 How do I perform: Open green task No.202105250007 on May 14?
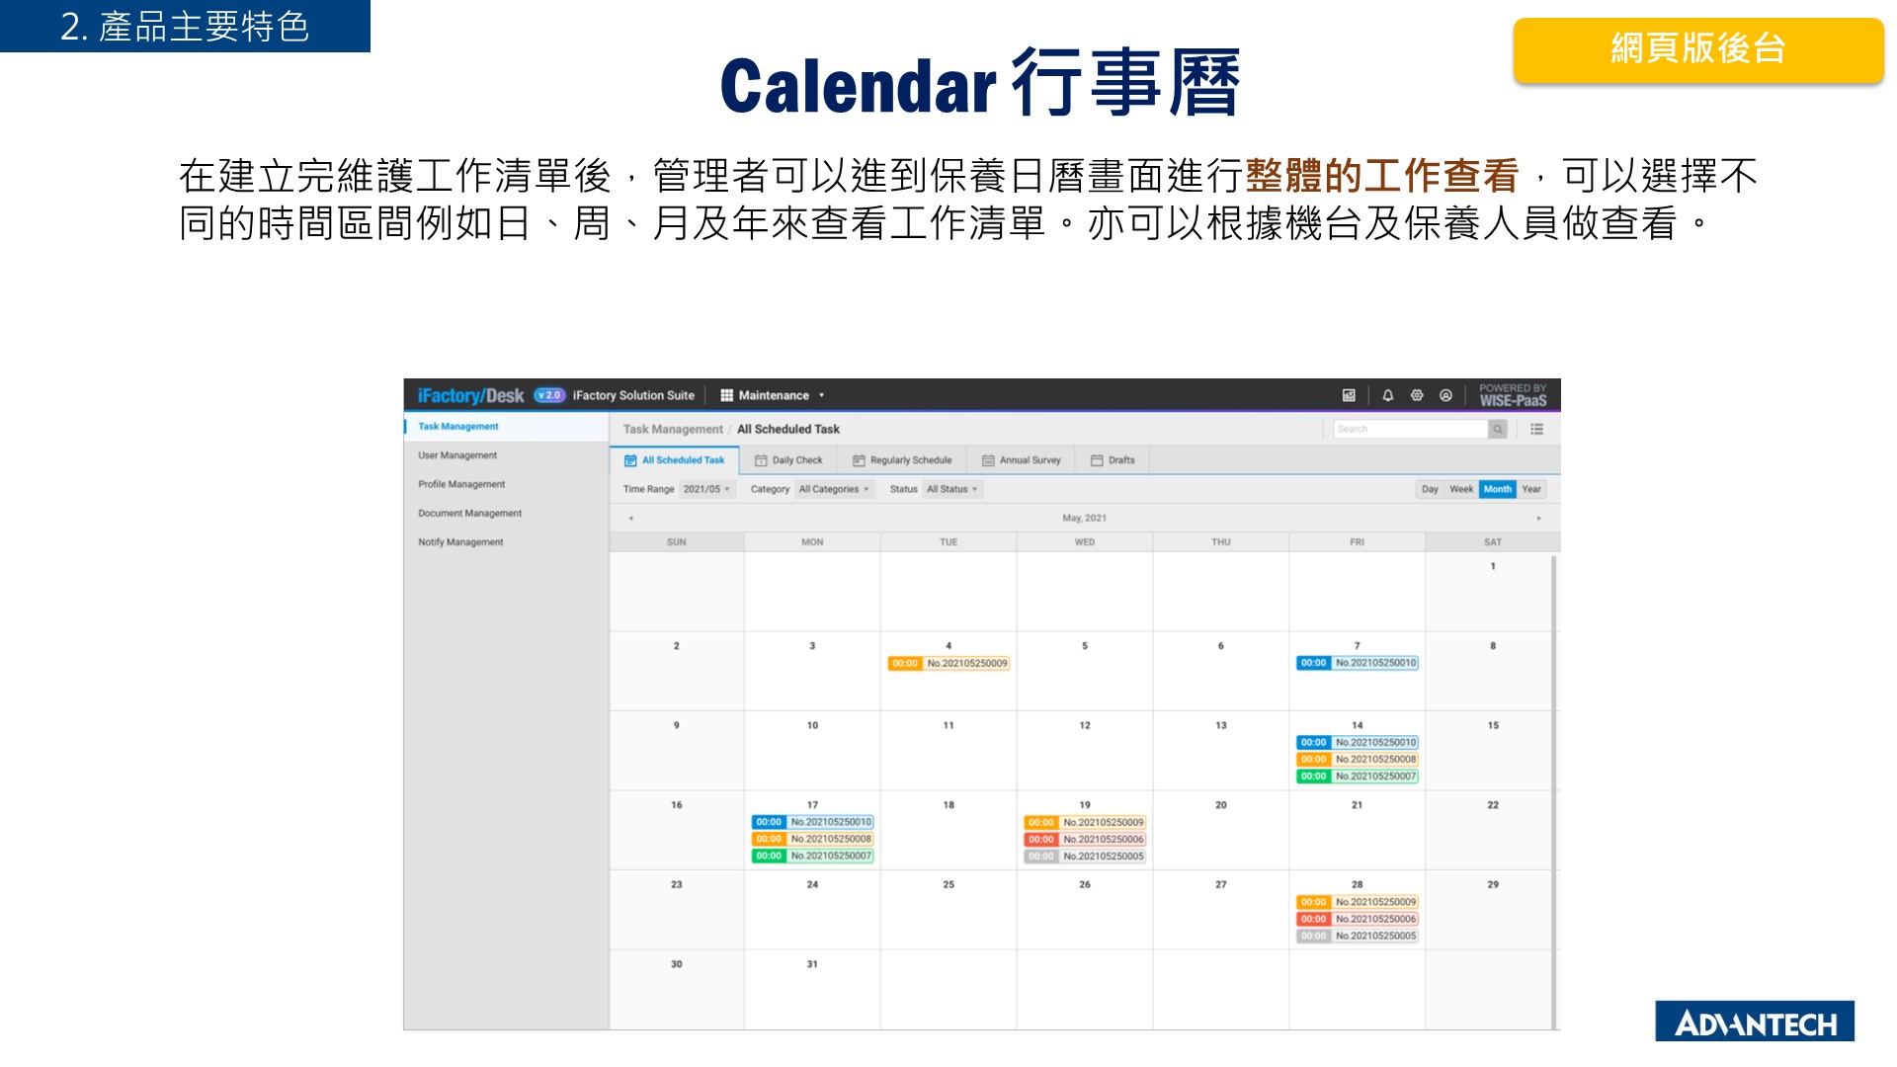point(1358,777)
